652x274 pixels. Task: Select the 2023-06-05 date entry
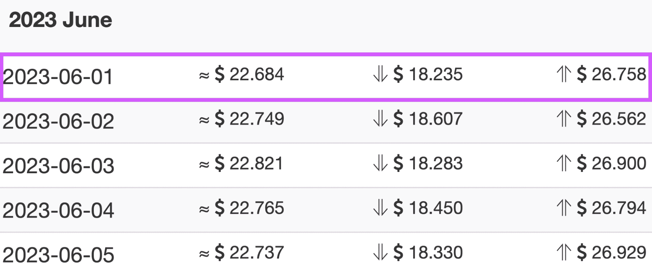click(58, 255)
